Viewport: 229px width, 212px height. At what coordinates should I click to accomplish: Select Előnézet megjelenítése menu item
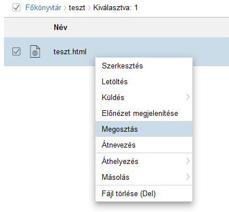[x=144, y=113]
